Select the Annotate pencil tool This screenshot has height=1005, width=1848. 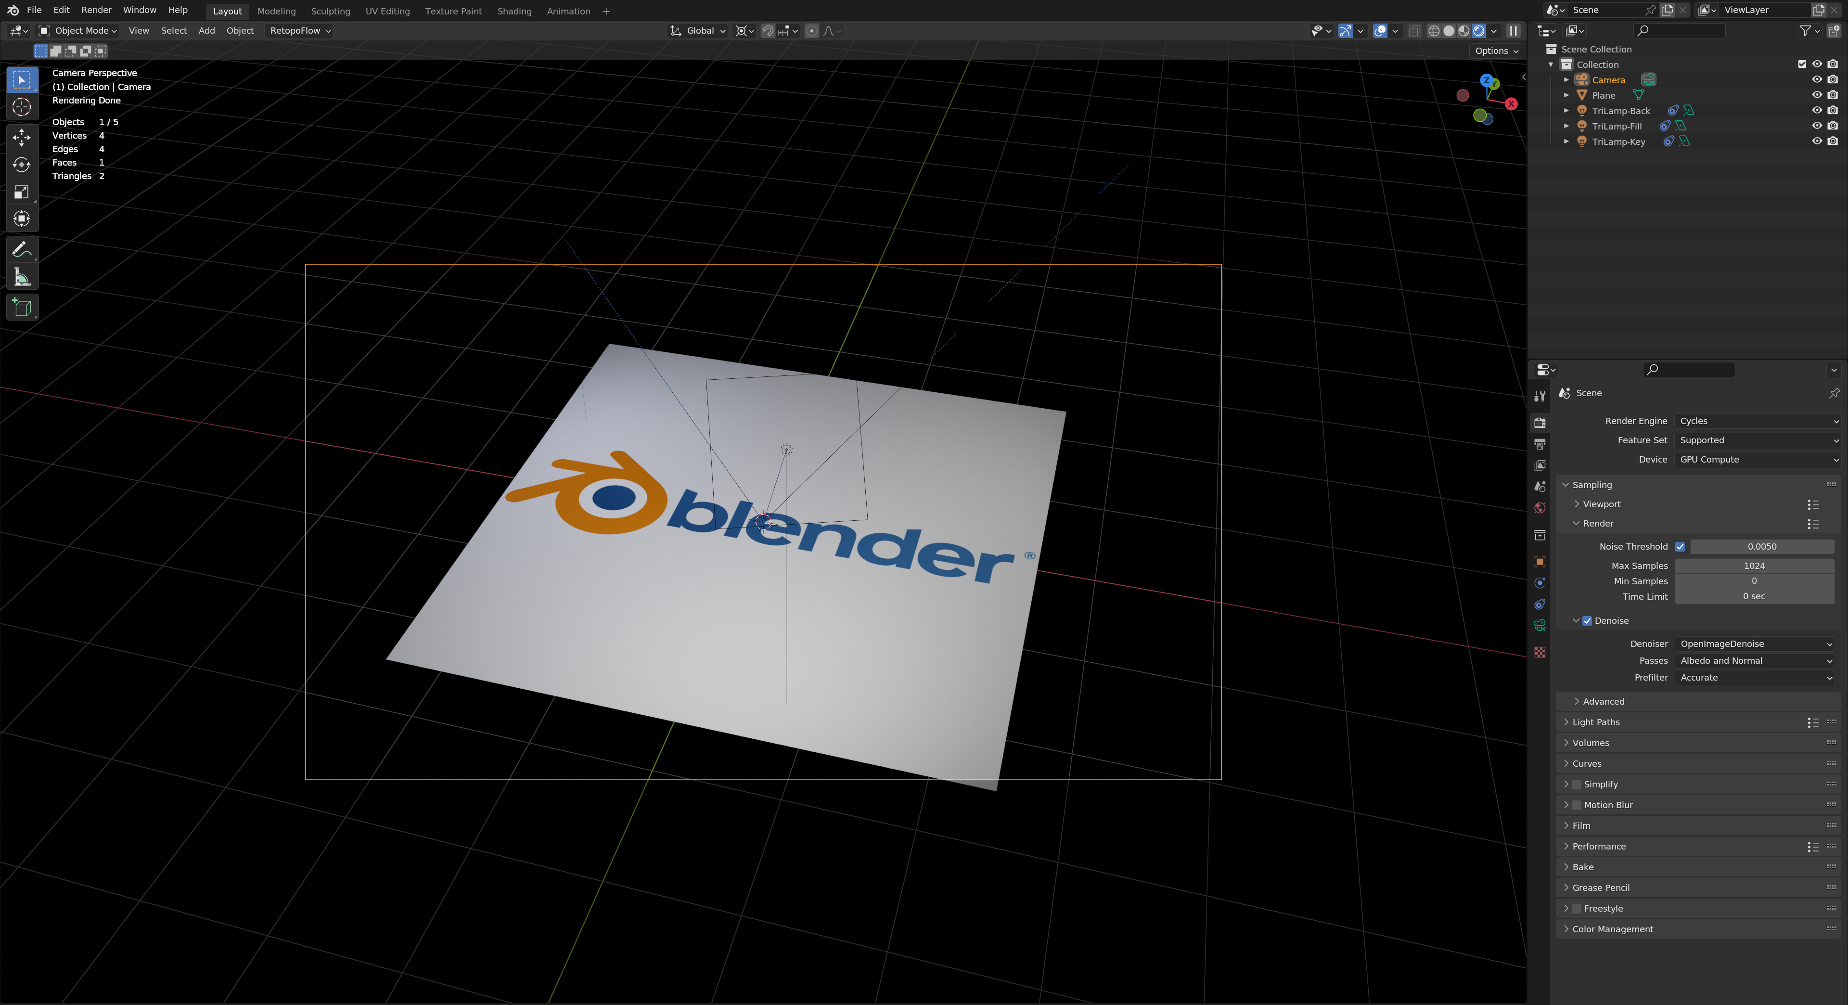[x=22, y=250]
